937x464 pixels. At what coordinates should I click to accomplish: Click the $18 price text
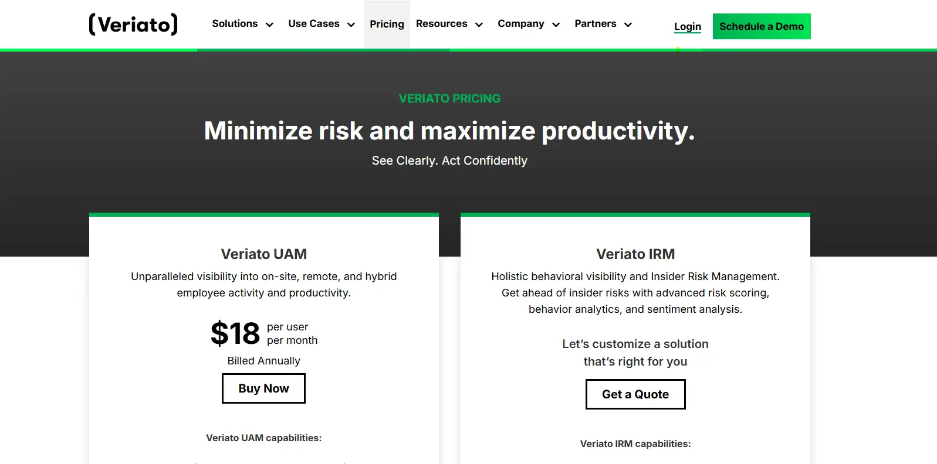(235, 333)
